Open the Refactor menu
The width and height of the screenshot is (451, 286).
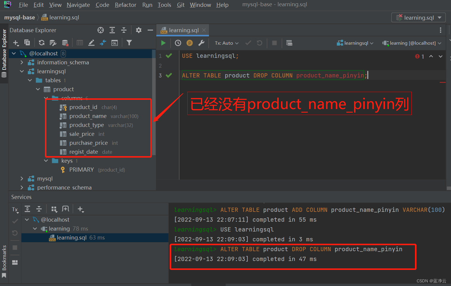(125, 5)
